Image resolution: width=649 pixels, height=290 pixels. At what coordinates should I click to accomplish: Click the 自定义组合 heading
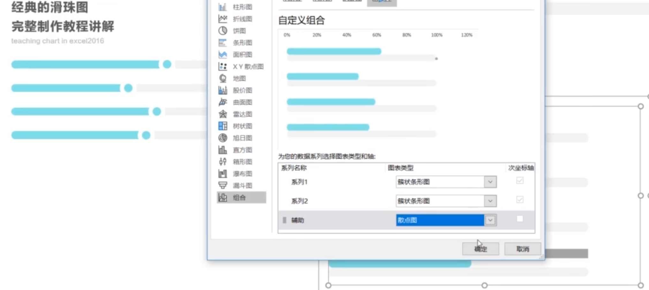tap(301, 20)
